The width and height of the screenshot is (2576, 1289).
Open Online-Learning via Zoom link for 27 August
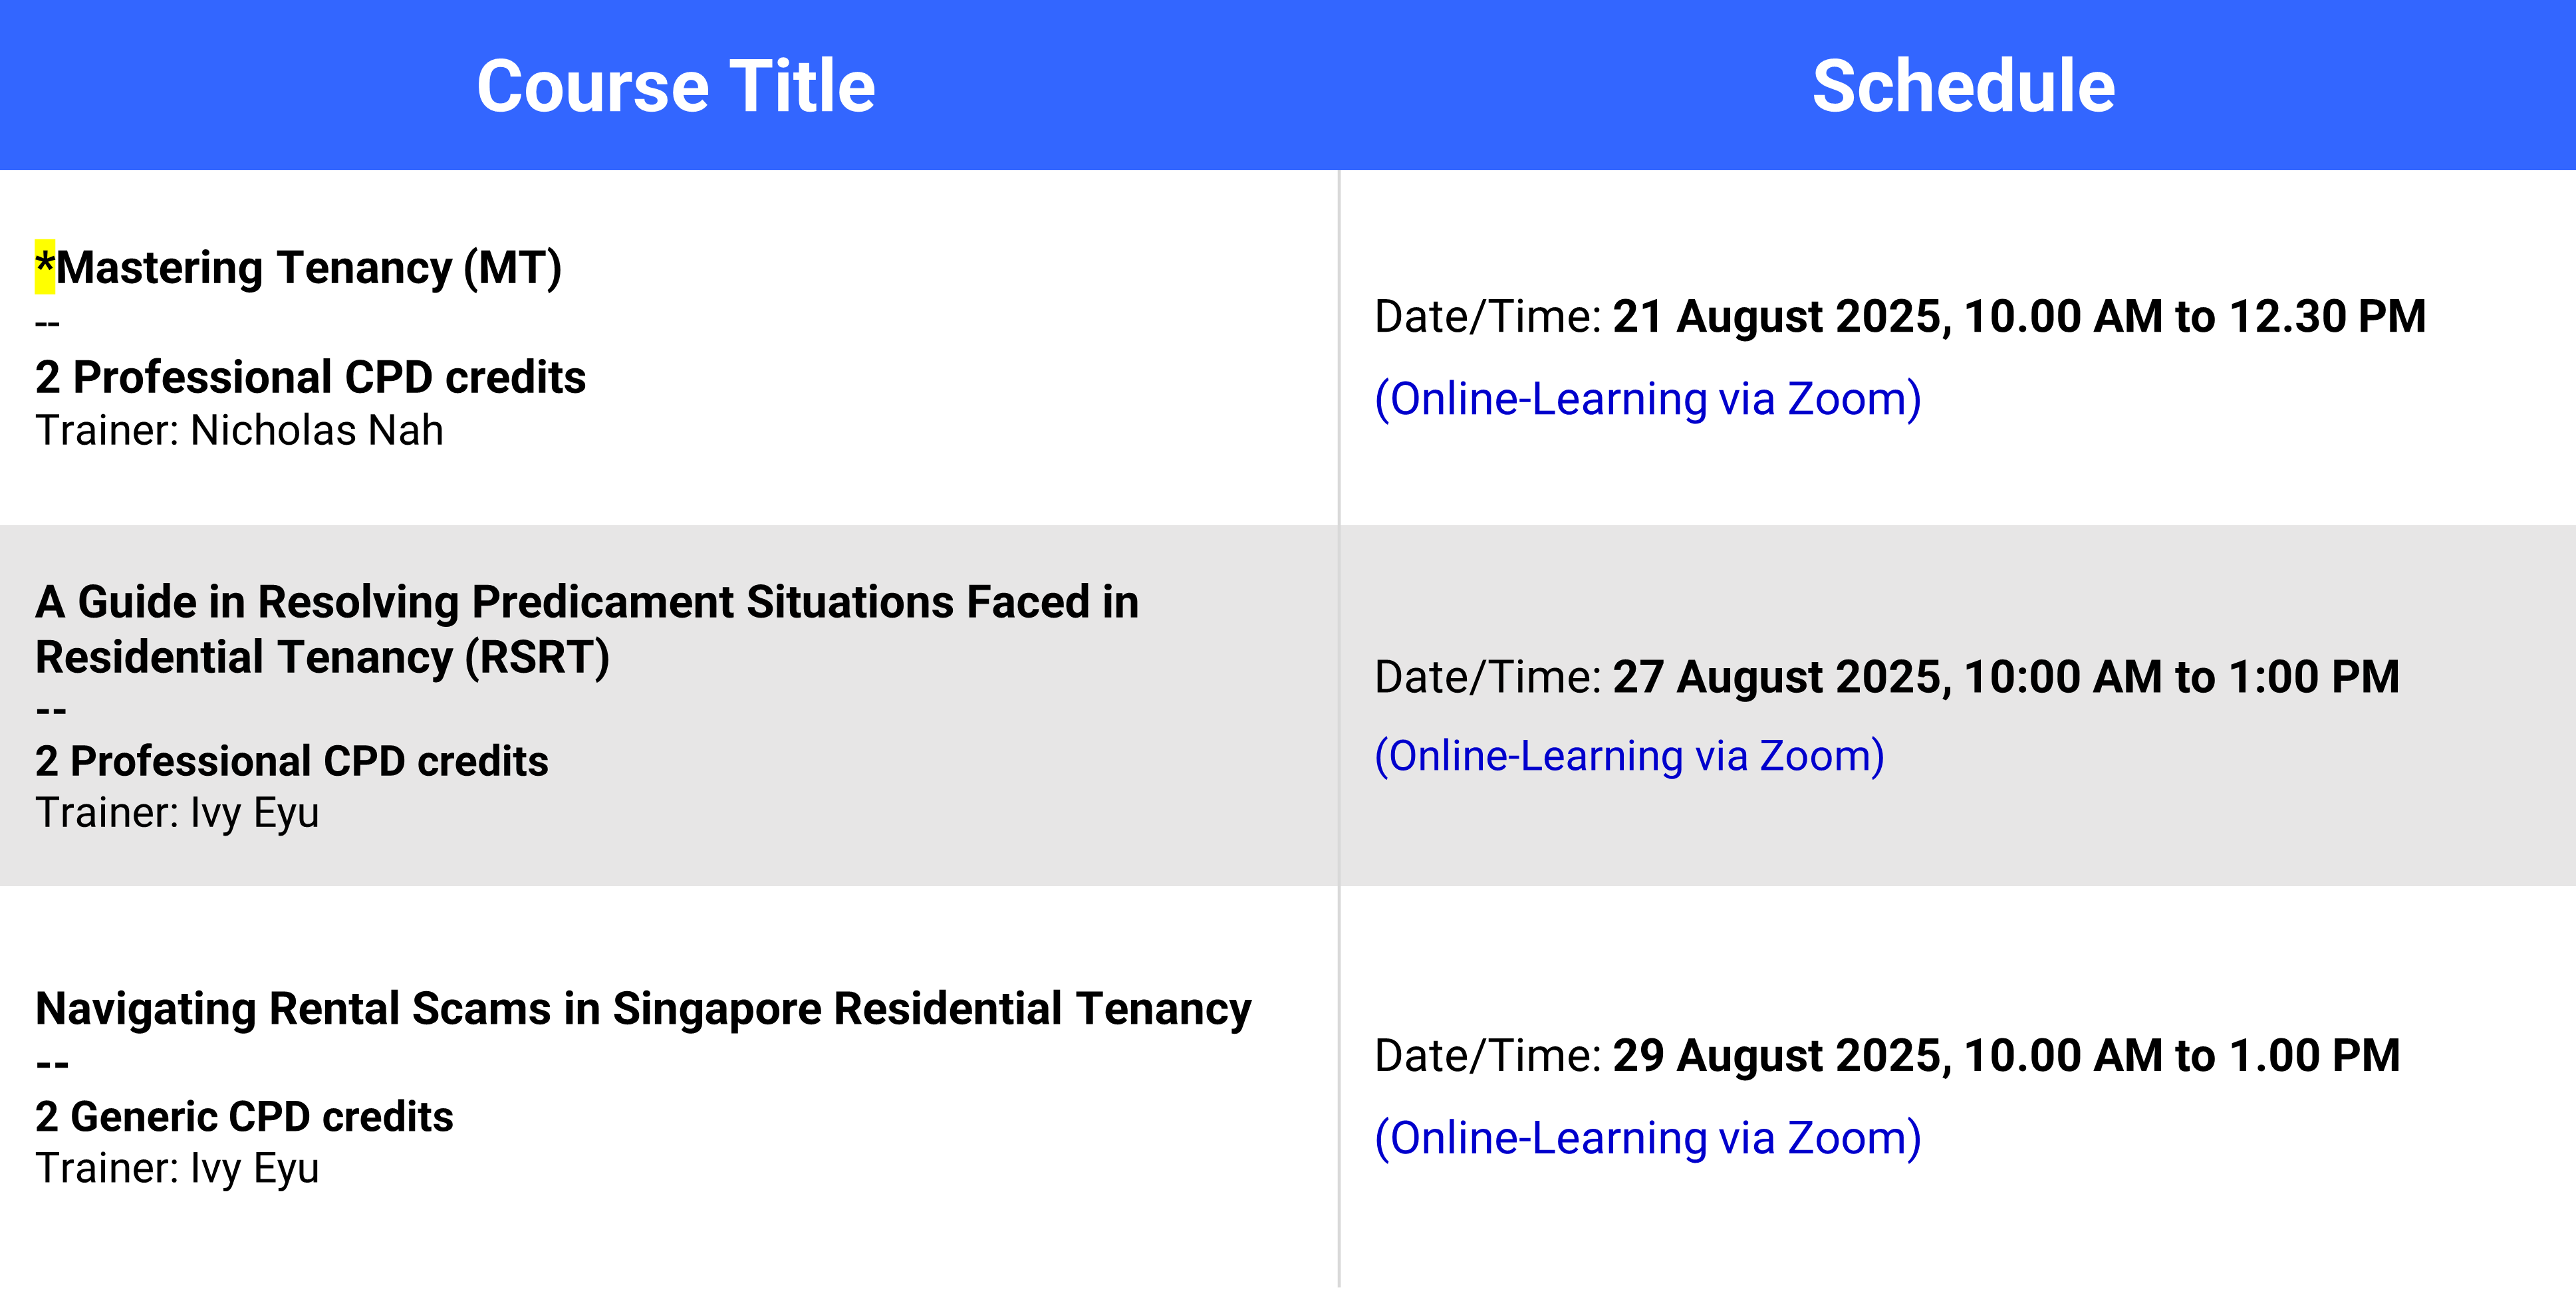pyautogui.click(x=1629, y=756)
